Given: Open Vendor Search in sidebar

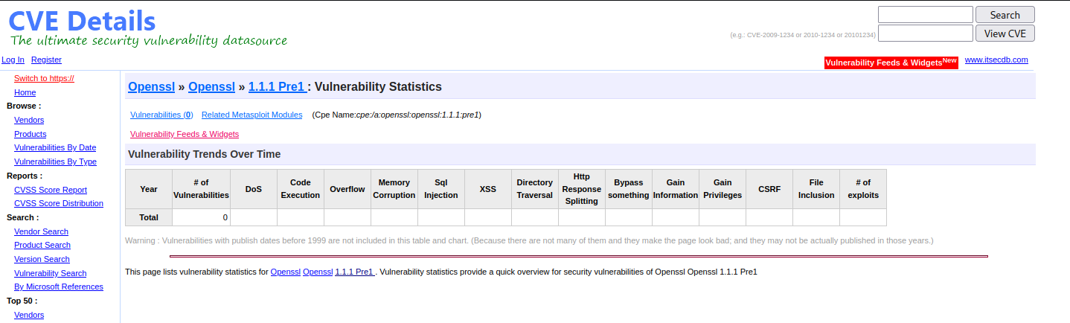Looking at the screenshot, I should click(41, 231).
